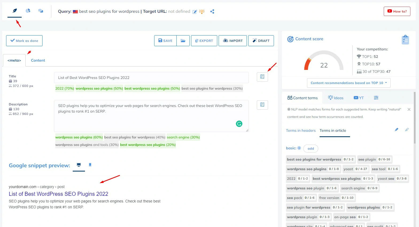Open the How to? video button

397,11
